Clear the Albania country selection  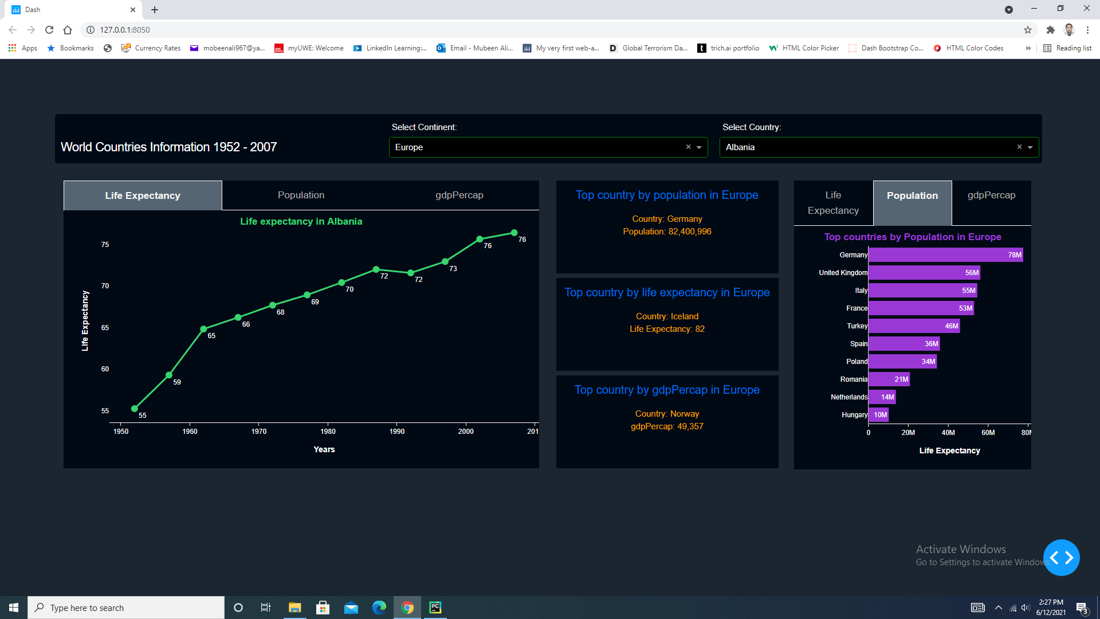1019,147
